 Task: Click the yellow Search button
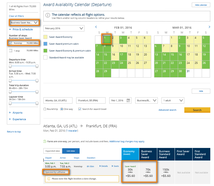point(197,110)
